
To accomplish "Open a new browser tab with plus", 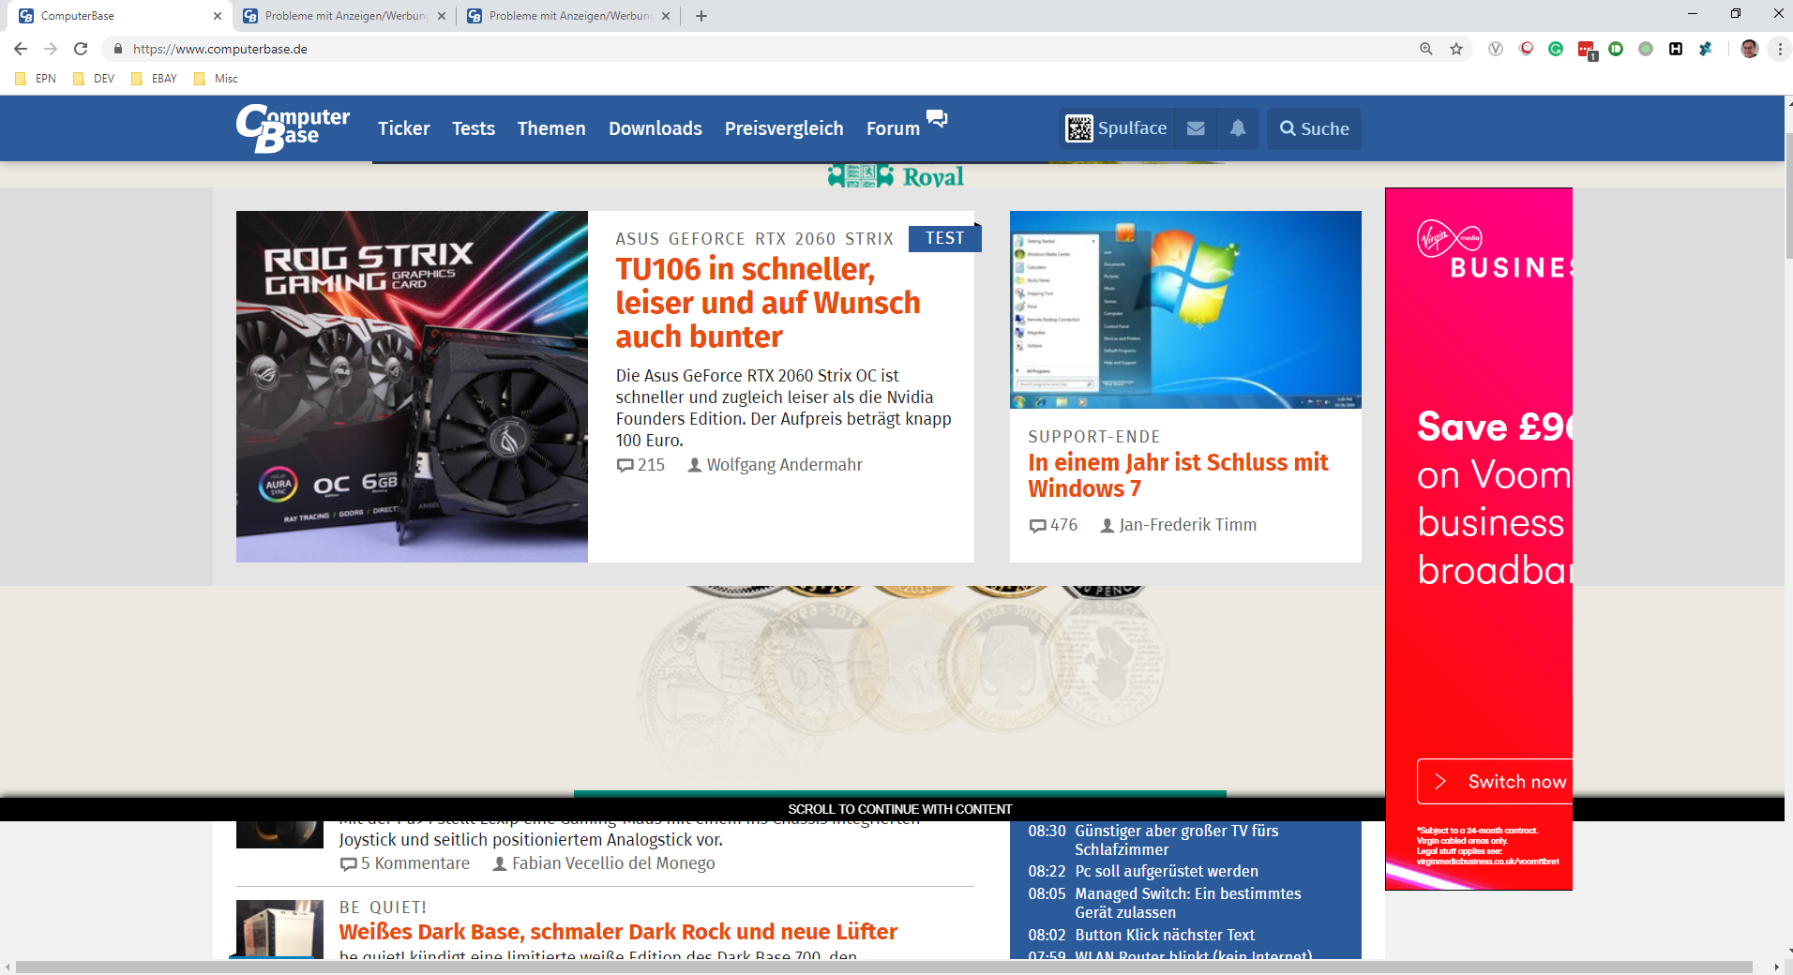I will [x=701, y=16].
